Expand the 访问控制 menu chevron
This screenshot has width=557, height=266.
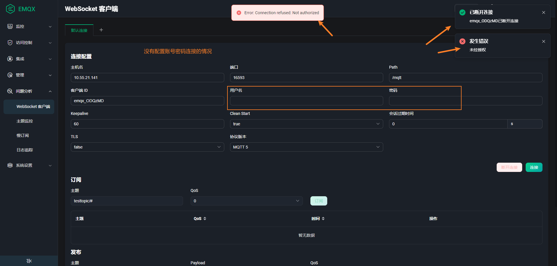point(50,43)
